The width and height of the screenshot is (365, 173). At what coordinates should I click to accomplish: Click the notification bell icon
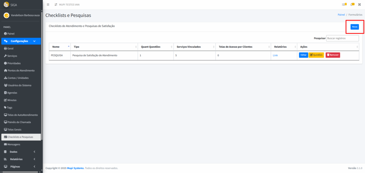[352, 4]
